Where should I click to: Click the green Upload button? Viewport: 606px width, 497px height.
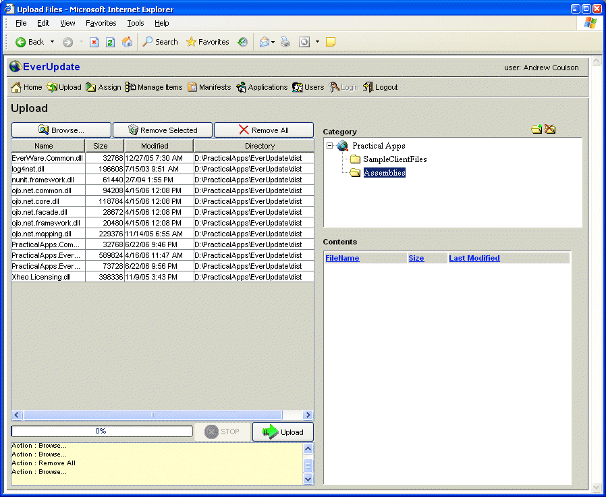(x=283, y=432)
